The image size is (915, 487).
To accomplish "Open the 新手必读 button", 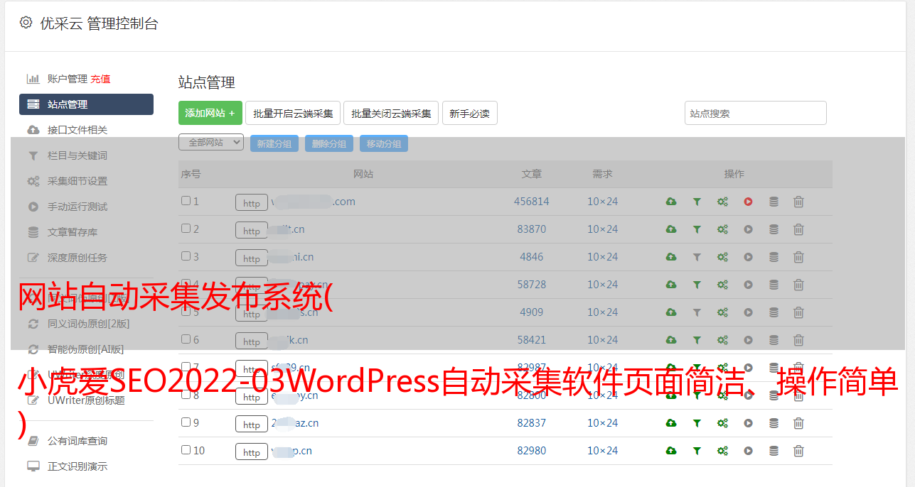I will coord(469,113).
